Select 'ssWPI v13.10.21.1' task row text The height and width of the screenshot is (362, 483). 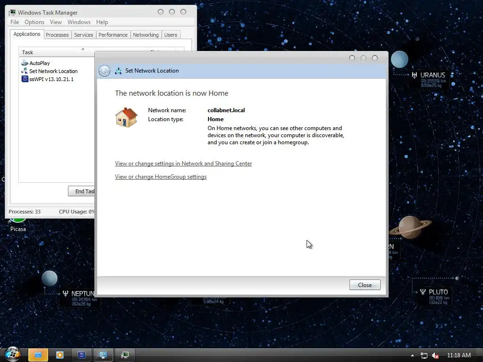pos(51,79)
